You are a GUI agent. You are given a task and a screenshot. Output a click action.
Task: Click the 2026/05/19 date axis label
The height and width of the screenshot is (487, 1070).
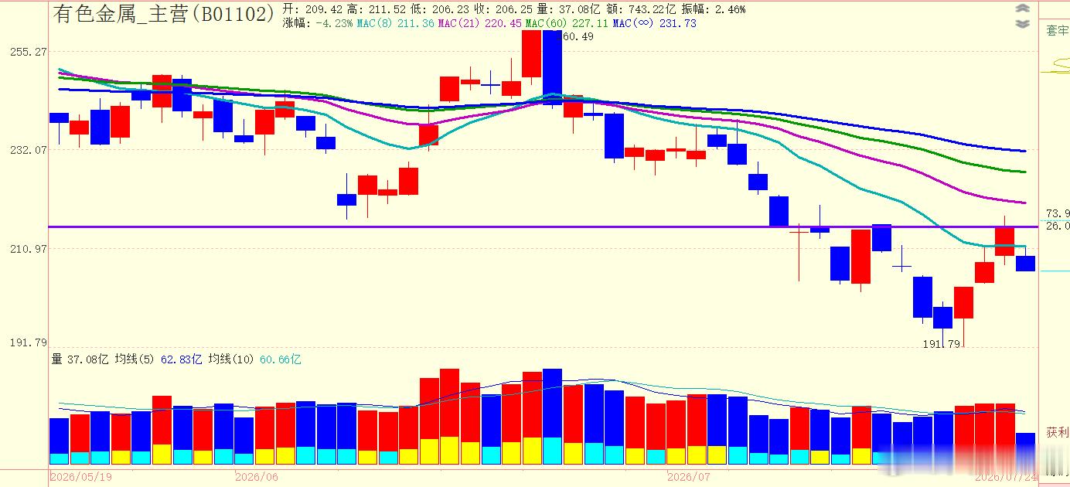pyautogui.click(x=80, y=477)
